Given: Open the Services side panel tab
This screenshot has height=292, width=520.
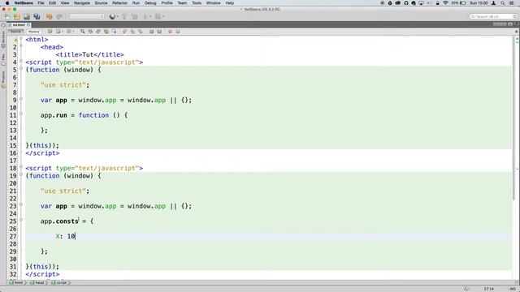Looking at the screenshot, I should click(3, 39).
